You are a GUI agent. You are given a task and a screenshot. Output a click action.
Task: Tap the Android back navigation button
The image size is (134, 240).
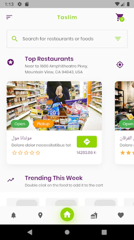coord(30,232)
